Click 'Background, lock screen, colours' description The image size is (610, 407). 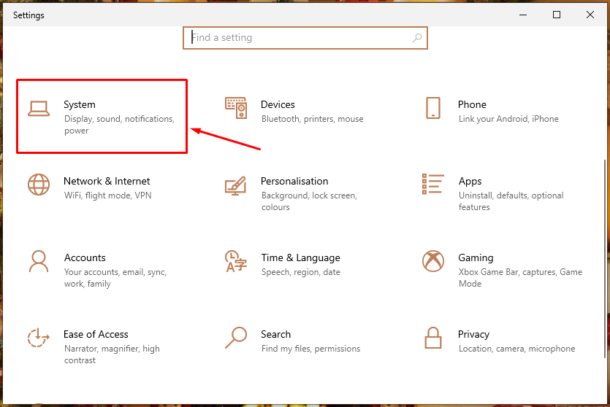pos(309,201)
